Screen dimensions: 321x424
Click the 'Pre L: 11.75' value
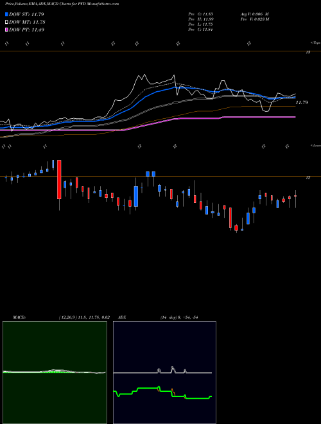point(200,24)
